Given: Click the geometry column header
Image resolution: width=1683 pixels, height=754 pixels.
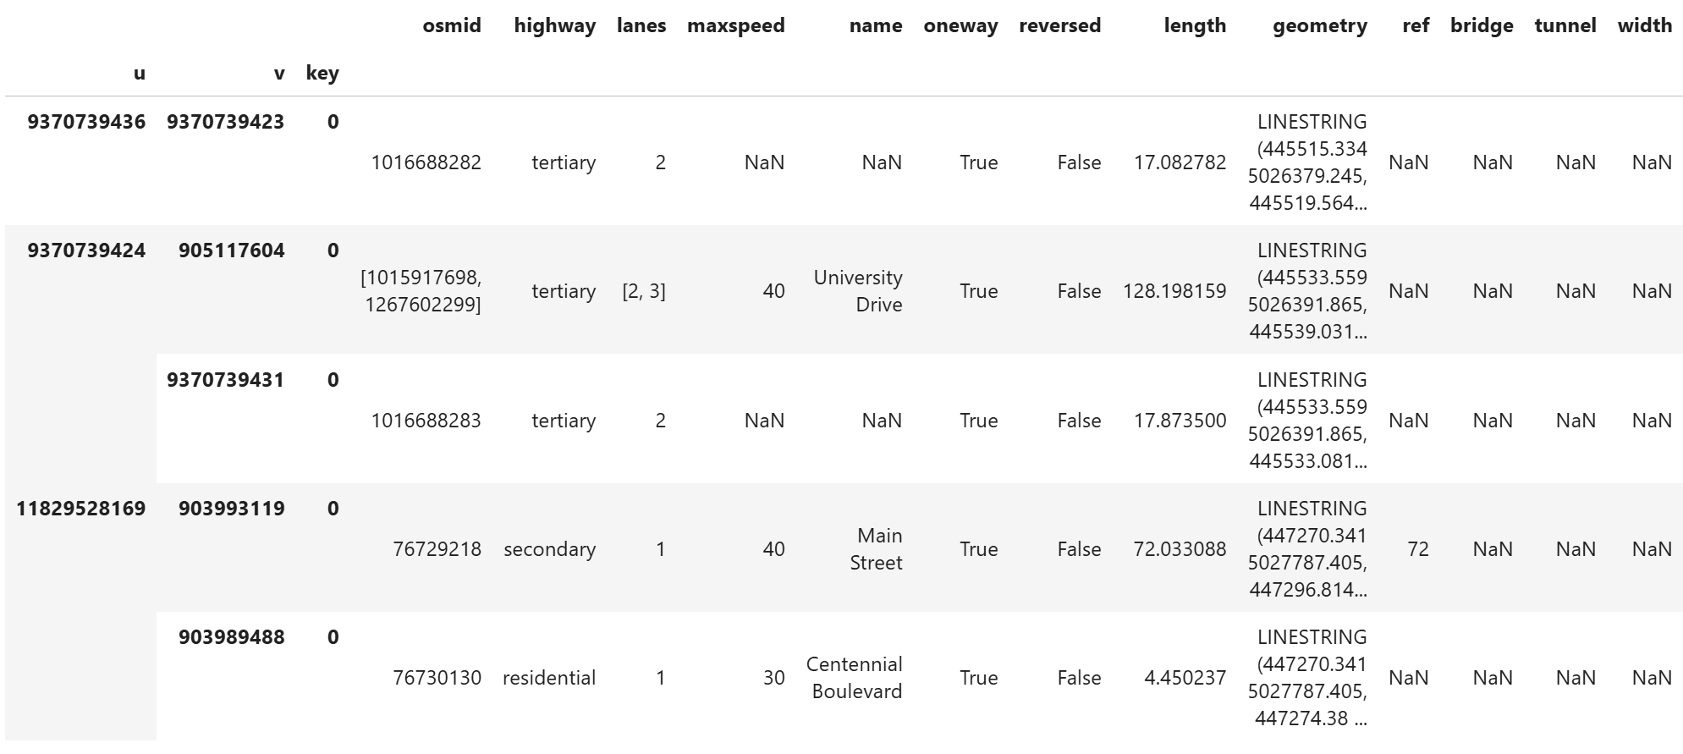Looking at the screenshot, I should 1319,25.
